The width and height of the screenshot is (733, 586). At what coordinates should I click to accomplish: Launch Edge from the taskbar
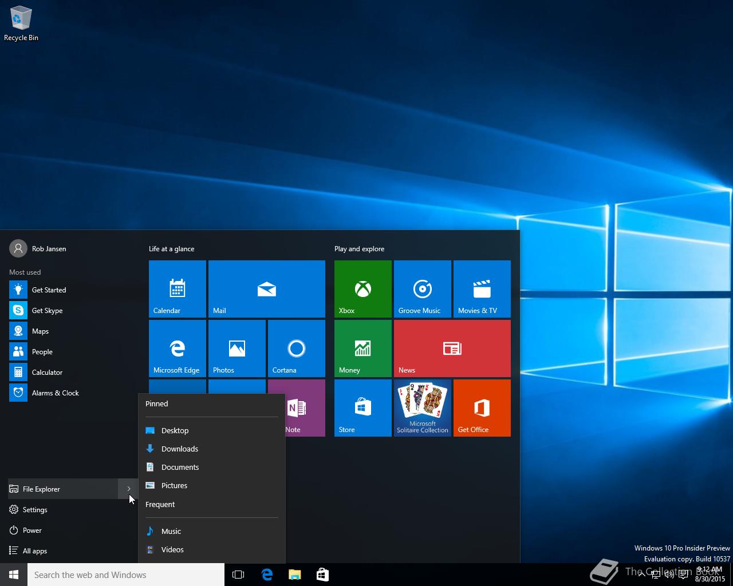267,575
